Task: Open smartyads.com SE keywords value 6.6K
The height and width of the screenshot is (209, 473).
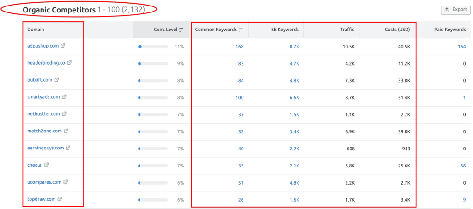Action: coord(294,97)
